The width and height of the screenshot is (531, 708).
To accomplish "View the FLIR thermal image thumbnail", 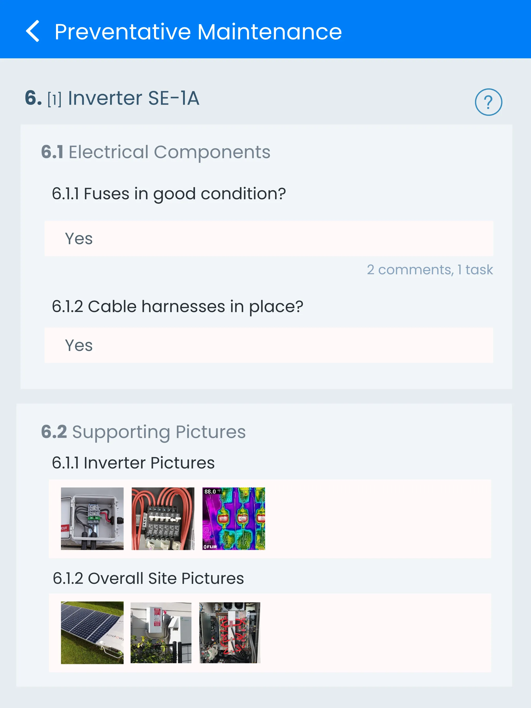I will 233,519.
